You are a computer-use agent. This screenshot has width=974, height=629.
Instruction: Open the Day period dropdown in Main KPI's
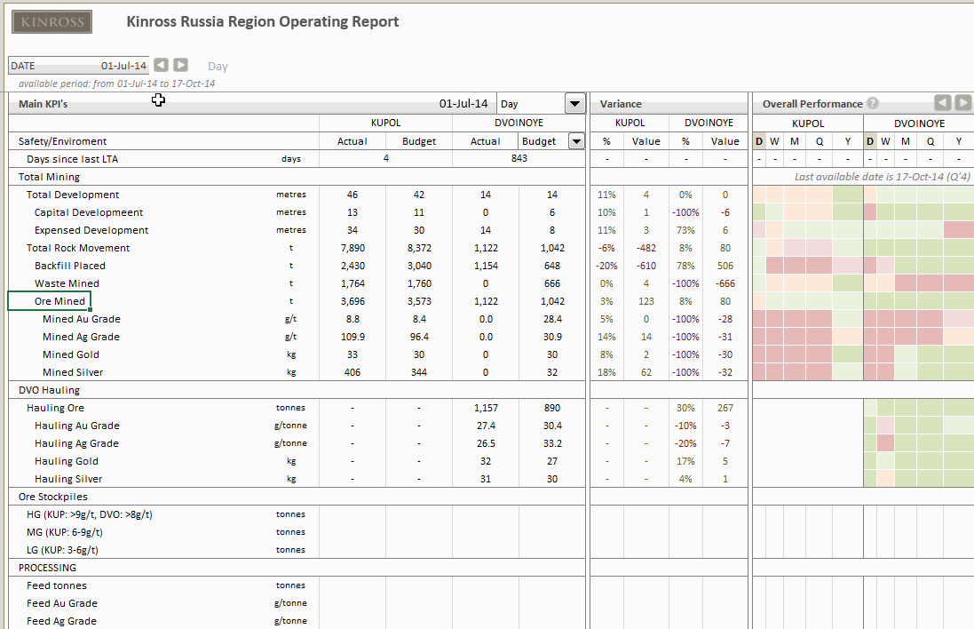click(x=575, y=104)
